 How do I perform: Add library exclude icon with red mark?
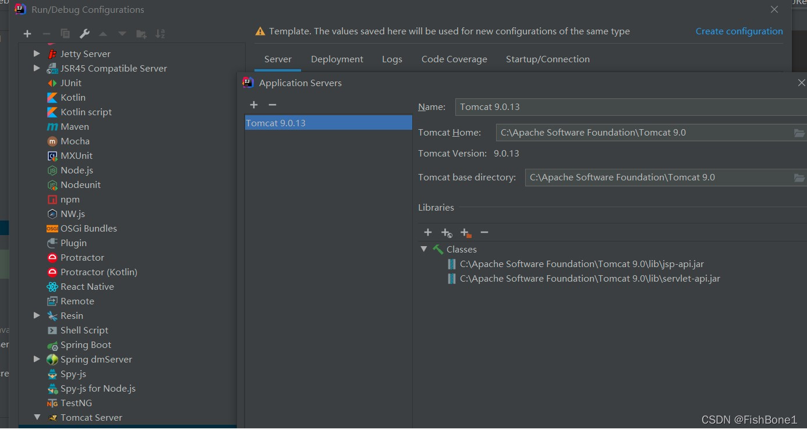(x=465, y=233)
